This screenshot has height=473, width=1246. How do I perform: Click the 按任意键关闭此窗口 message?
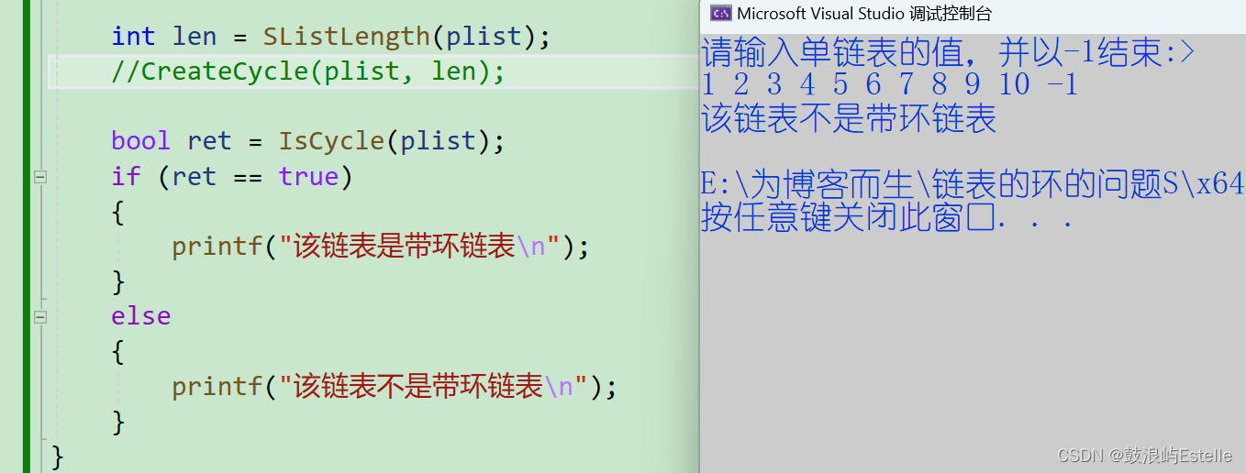click(x=887, y=218)
